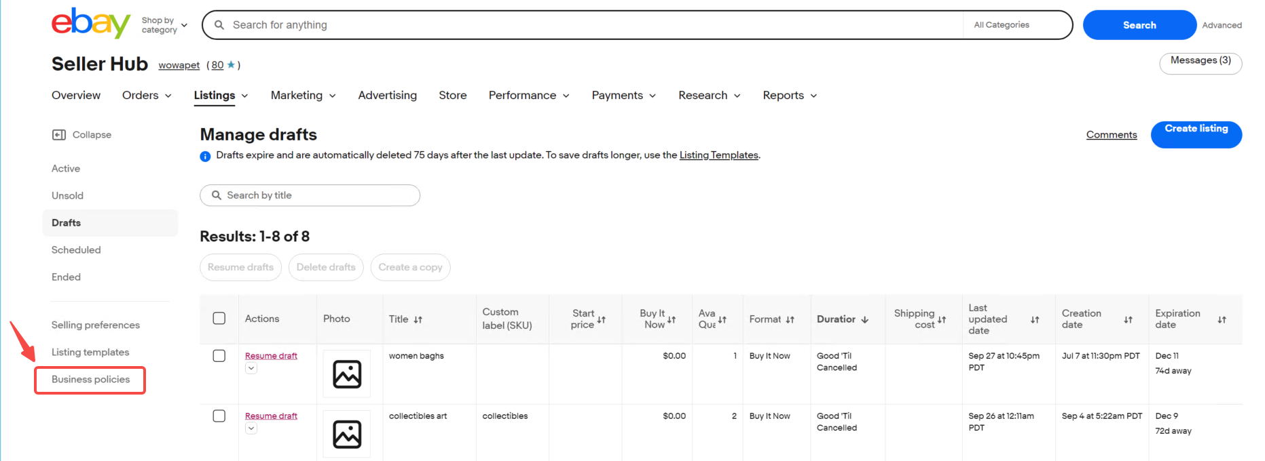Click the Create listing button
Viewport: 1265px width, 461px height.
[x=1196, y=134]
